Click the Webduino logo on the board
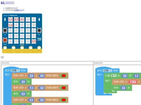 [x=39, y=39]
